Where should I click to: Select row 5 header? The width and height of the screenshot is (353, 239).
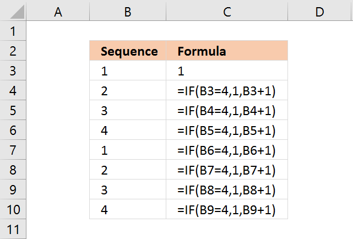(13, 110)
